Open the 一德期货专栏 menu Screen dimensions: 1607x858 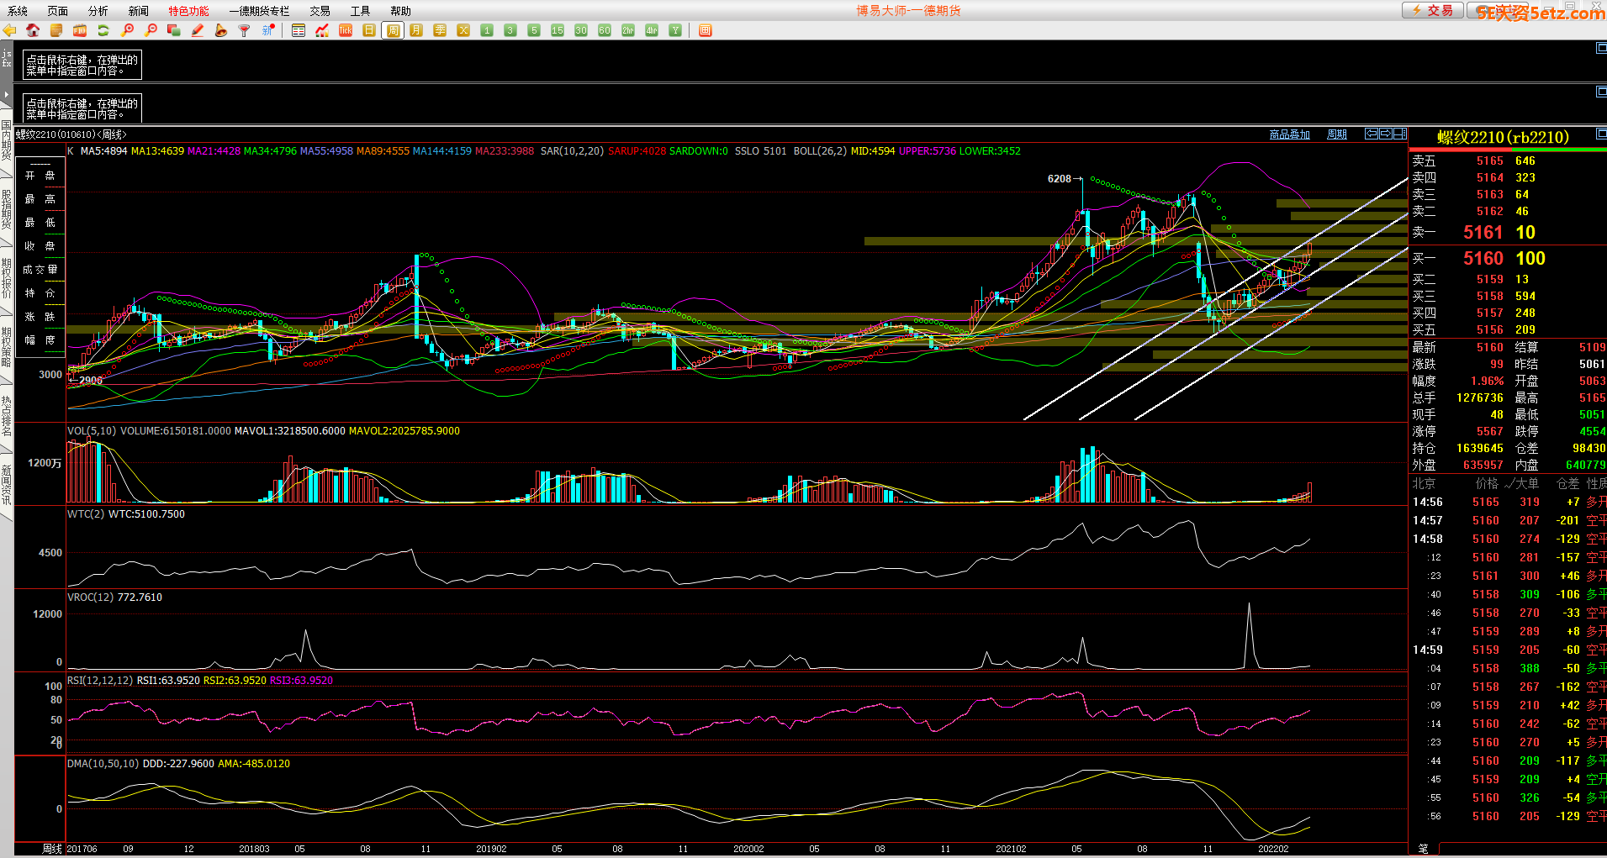(x=259, y=11)
